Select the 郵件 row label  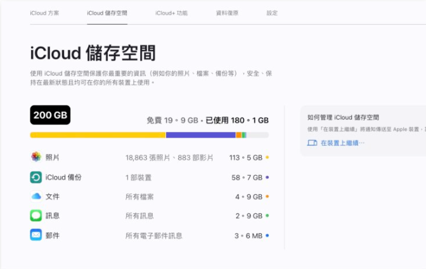52,235
